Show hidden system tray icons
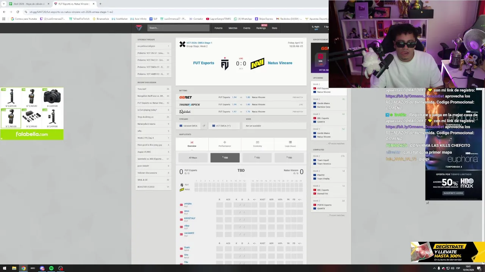485x272 pixels. 434,268
